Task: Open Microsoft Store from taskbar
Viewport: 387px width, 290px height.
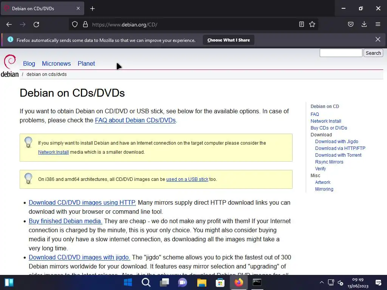Action: [x=220, y=282]
